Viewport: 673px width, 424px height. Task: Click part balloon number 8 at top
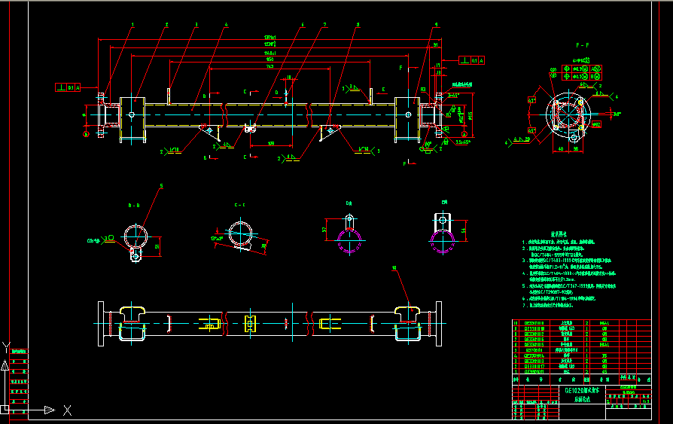tap(358, 25)
